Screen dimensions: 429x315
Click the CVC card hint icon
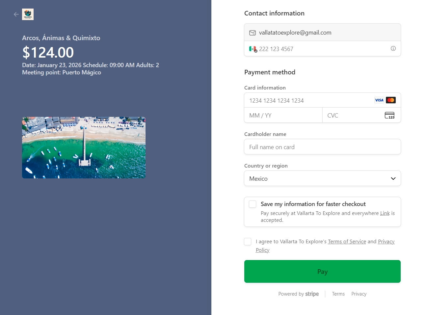tap(389, 115)
